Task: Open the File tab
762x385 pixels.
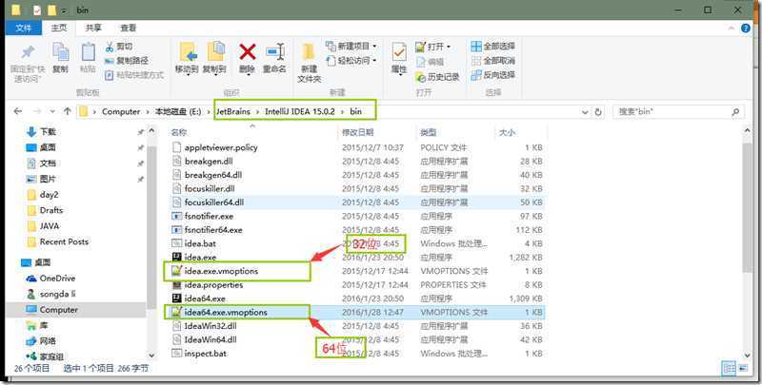Action: 24,29
